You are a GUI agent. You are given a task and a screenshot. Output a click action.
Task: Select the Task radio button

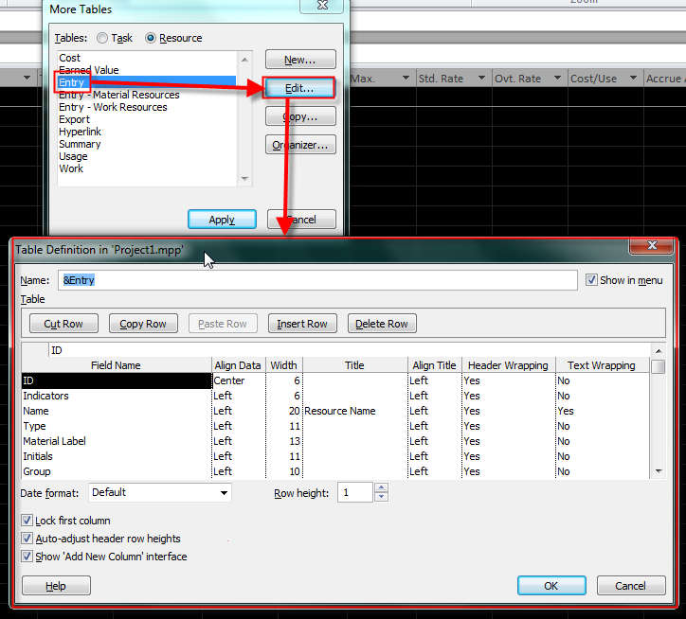point(101,38)
